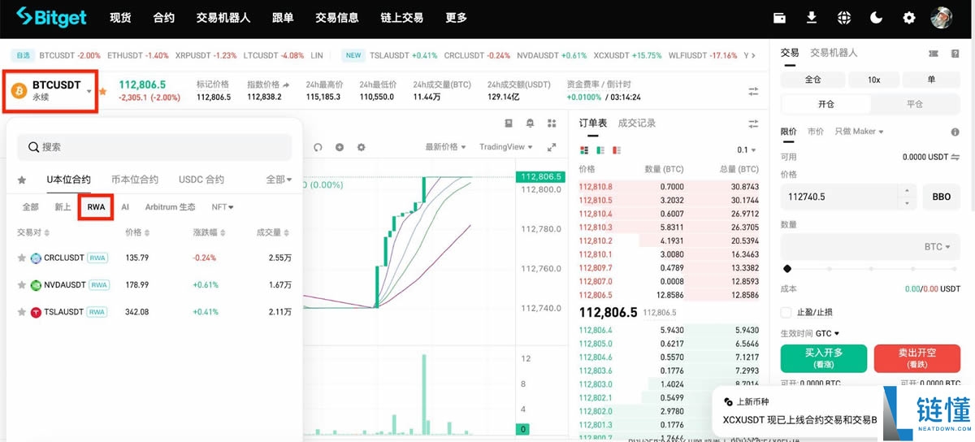Switch to 平仓 mode
The width and height of the screenshot is (975, 442).
(915, 105)
